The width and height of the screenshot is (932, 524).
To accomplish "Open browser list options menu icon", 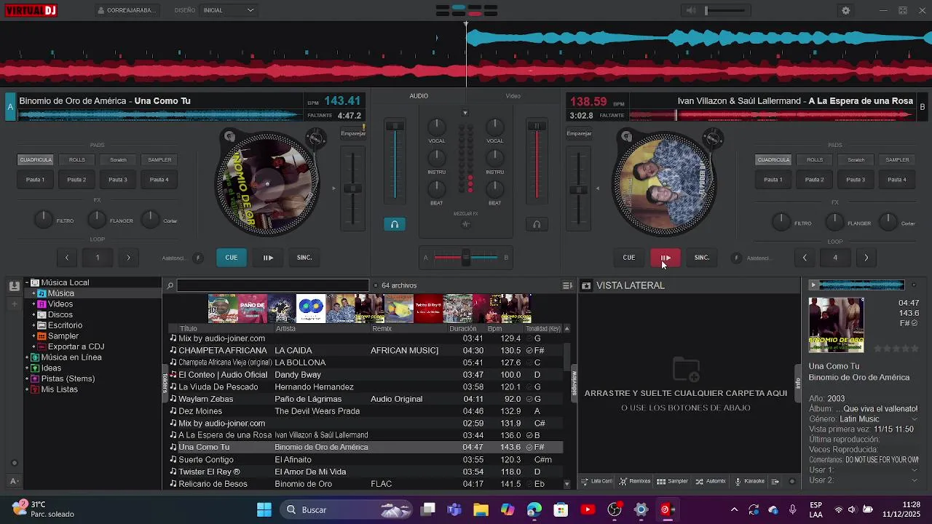I will [x=567, y=286].
